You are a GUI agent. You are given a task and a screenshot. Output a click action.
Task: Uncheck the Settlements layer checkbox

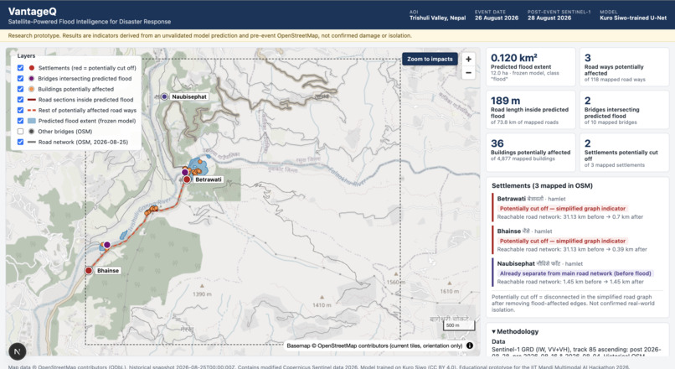coord(20,68)
